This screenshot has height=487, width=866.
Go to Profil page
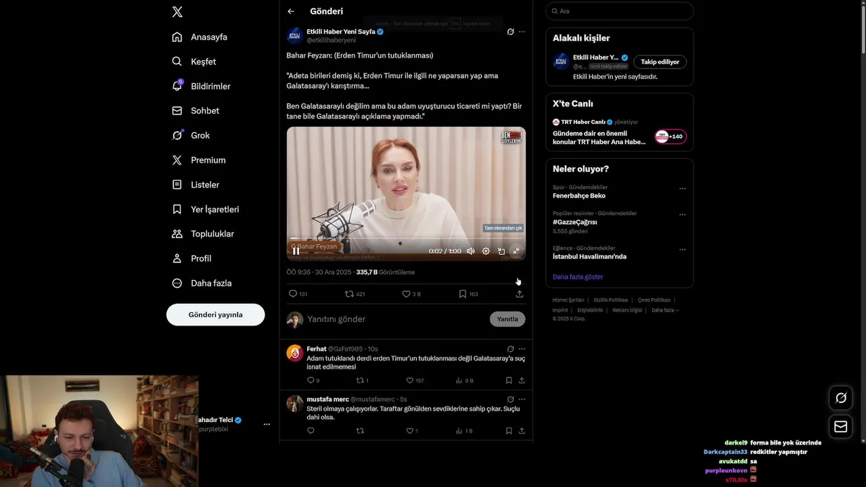(x=191, y=258)
